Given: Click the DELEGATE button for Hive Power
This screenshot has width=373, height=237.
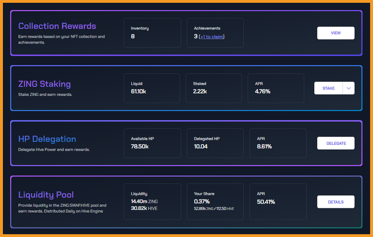Looking at the screenshot, I should pyautogui.click(x=336, y=143).
